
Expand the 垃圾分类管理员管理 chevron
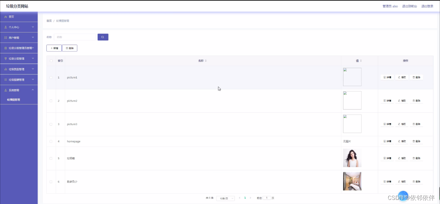[33, 48]
